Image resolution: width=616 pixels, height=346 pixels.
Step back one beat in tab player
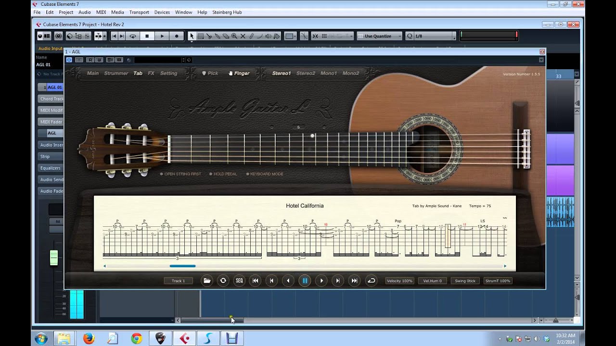pyautogui.click(x=288, y=281)
